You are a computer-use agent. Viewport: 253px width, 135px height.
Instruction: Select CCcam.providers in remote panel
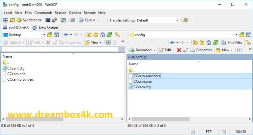[x=147, y=76]
